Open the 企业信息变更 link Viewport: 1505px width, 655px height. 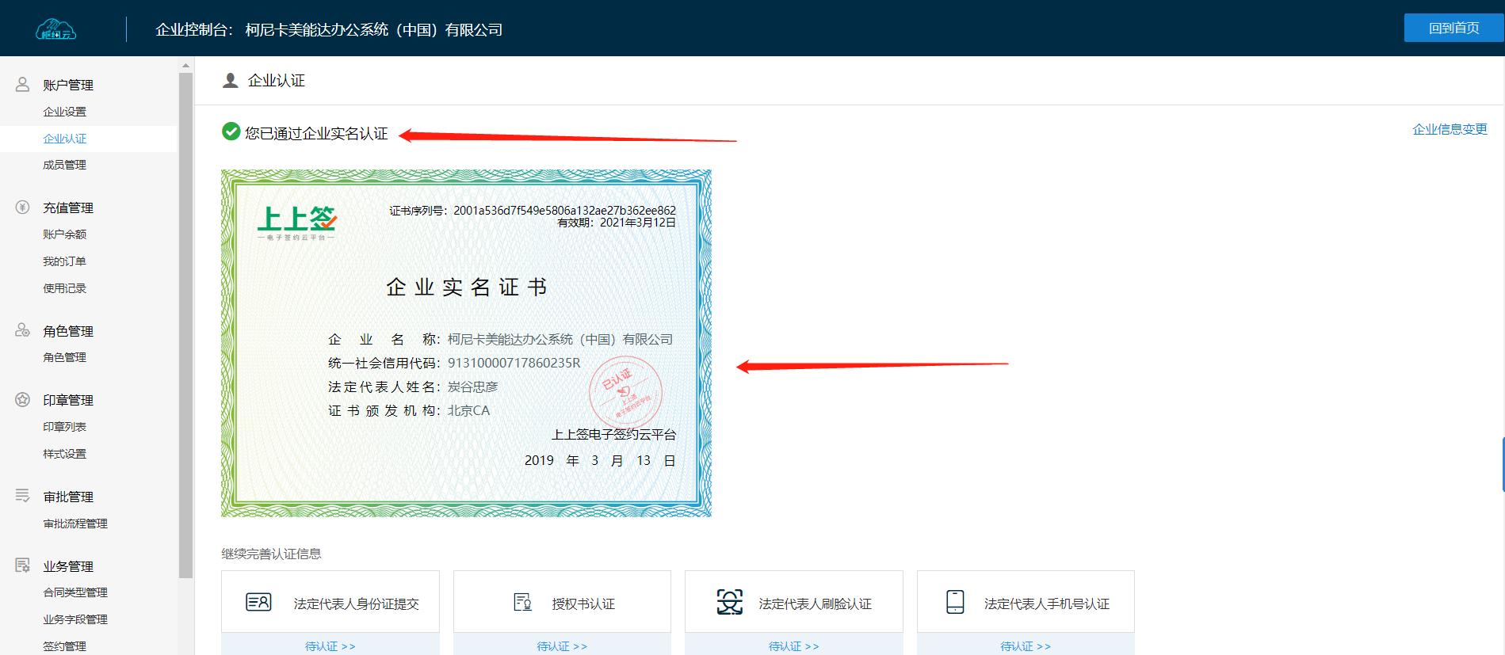coord(1449,129)
